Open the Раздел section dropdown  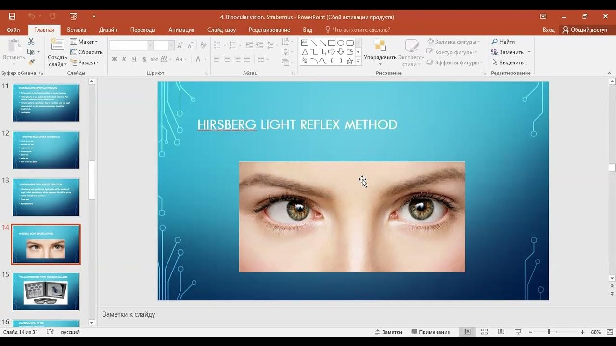point(85,62)
